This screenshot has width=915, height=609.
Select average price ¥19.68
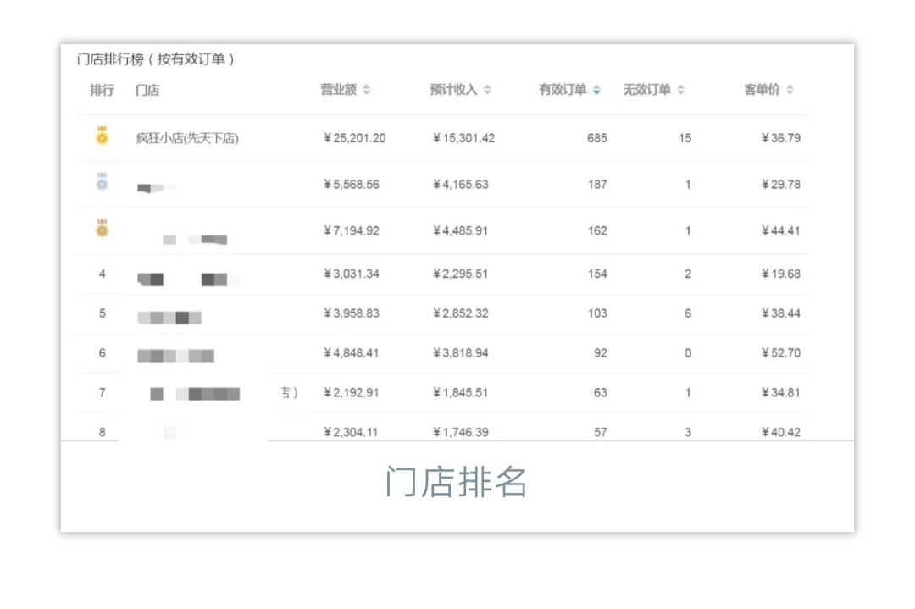click(781, 274)
